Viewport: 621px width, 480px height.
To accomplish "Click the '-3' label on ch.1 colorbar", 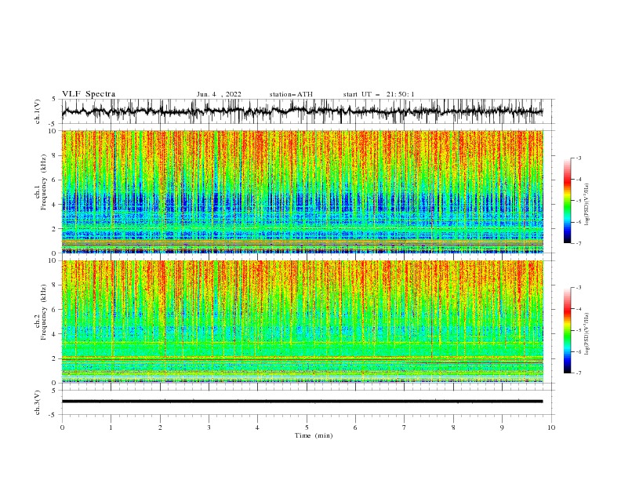I will click(x=578, y=158).
